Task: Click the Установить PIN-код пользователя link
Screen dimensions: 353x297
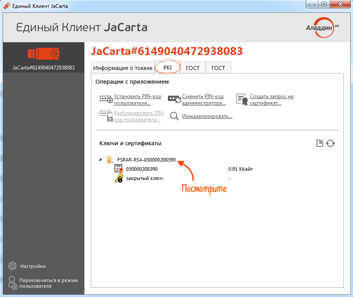Action: tap(137, 99)
